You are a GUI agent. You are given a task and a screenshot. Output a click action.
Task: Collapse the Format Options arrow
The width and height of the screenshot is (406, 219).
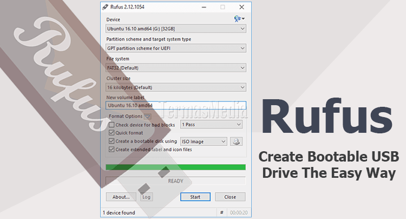148,117
